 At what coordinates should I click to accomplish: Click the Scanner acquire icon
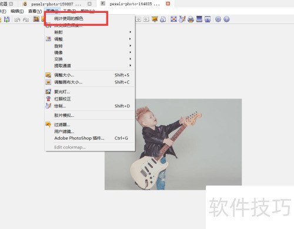click(x=199, y=19)
